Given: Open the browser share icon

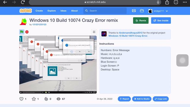Looking at the screenshot, I should (167, 2).
